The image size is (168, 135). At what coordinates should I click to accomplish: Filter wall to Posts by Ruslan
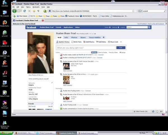pyautogui.click(x=103, y=52)
